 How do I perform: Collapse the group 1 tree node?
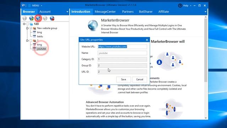point(27,41)
